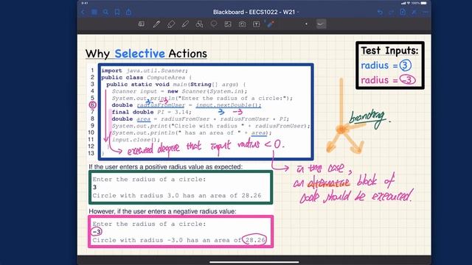Click the circled "-3" input in pink box
The image size is (472, 265).
[97, 232]
